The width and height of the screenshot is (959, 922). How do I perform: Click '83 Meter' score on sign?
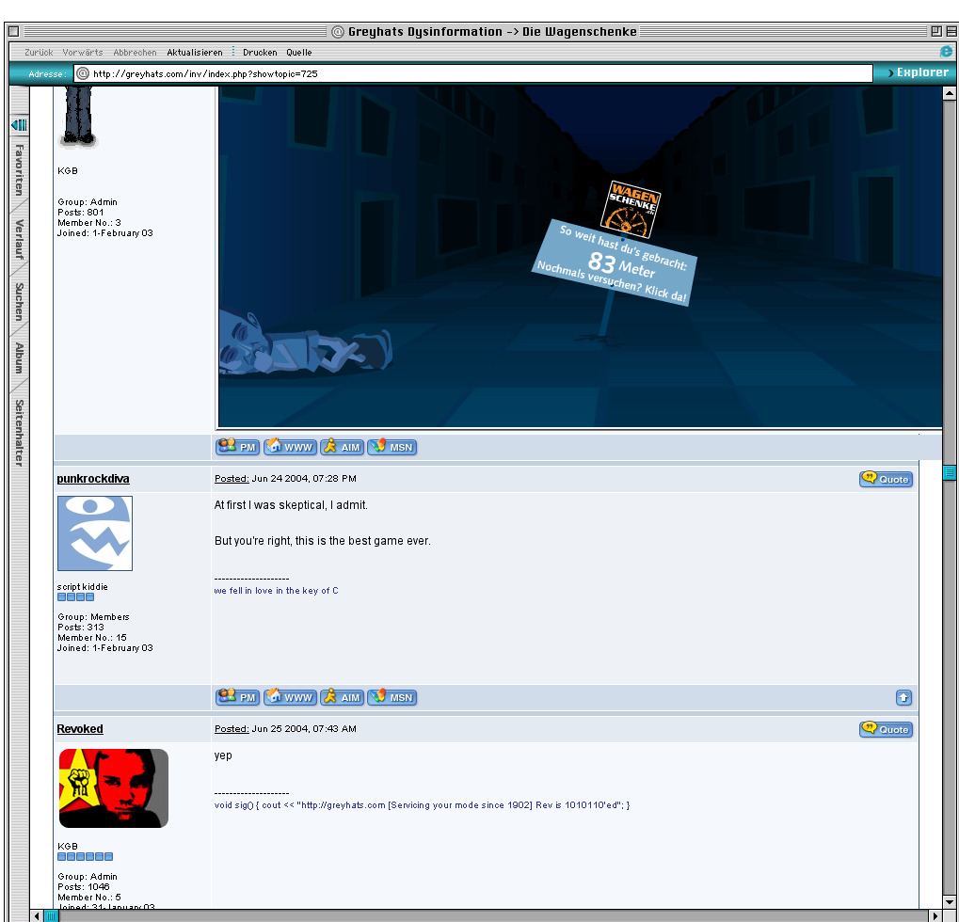[621, 264]
